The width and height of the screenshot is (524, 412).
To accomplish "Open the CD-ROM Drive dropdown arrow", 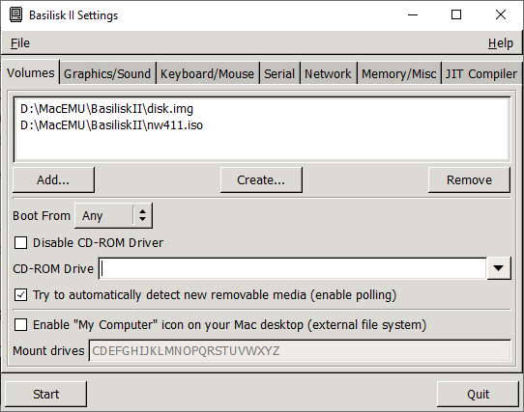I will 499,268.
